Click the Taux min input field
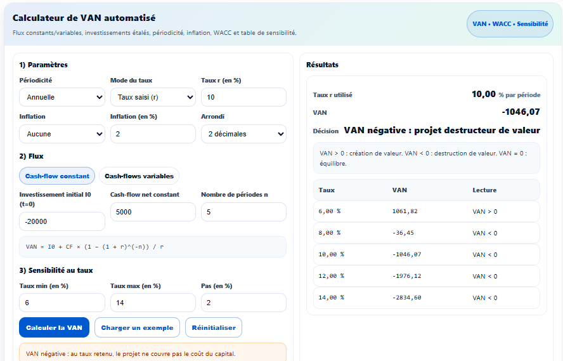The width and height of the screenshot is (563, 361). [x=61, y=303]
